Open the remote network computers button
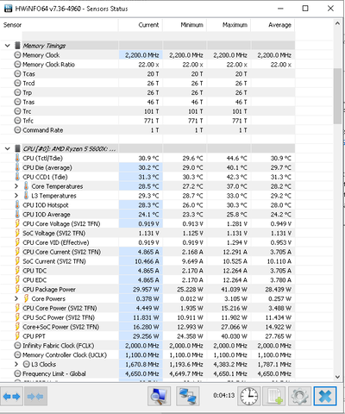 [x=188, y=397]
